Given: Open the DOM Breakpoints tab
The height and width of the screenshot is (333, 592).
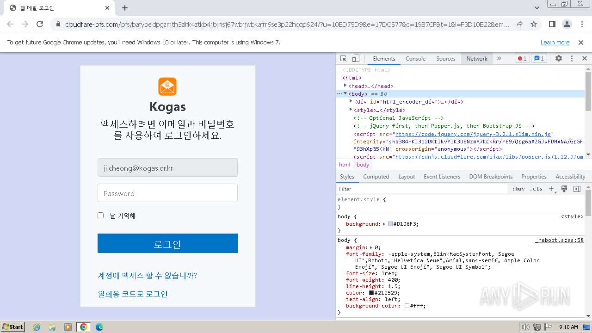Looking at the screenshot, I should click(x=491, y=177).
